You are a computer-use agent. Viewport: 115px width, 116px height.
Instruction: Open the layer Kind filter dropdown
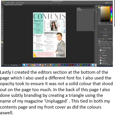[101, 42]
